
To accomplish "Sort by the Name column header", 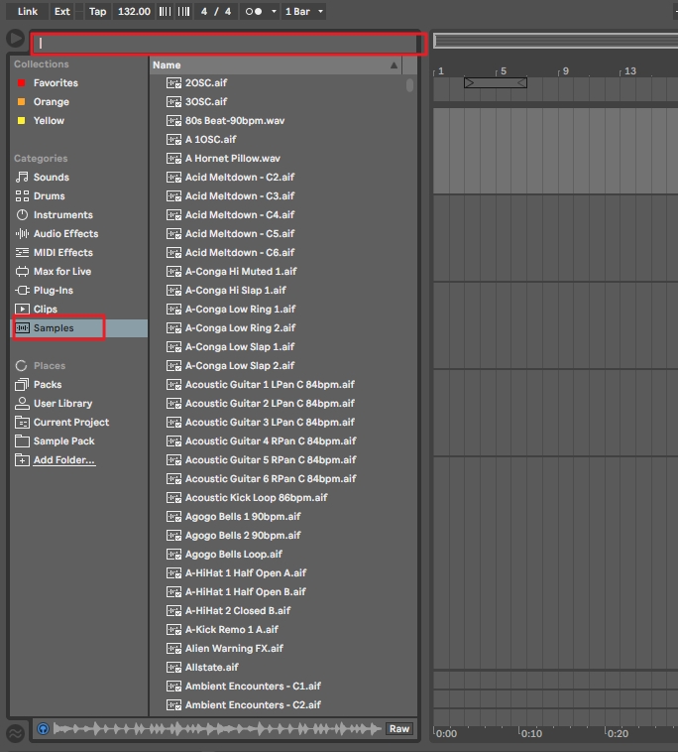I will pos(276,65).
